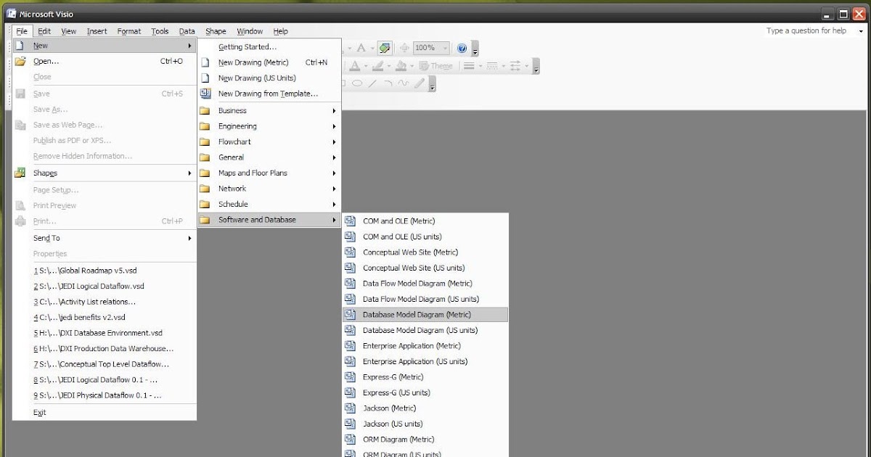Click the COM and OLE (Metric) template icon
871x457 pixels.
tap(350, 221)
